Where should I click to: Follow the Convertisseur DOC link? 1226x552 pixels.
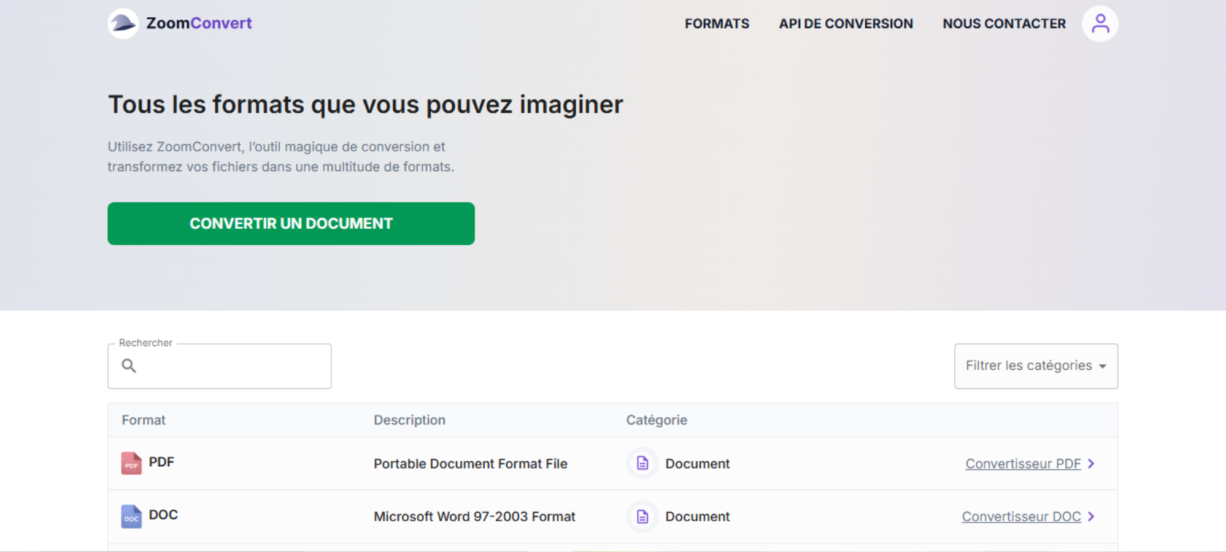(x=1021, y=516)
